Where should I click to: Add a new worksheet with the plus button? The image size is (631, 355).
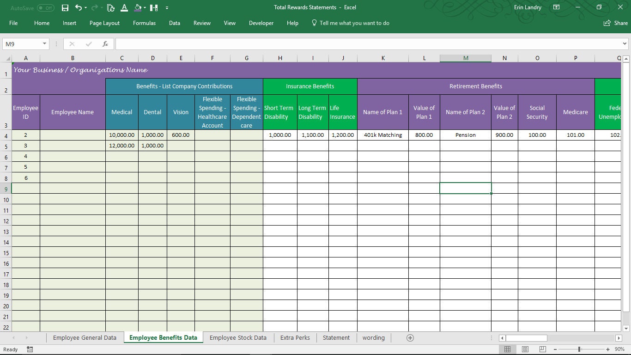tap(409, 338)
